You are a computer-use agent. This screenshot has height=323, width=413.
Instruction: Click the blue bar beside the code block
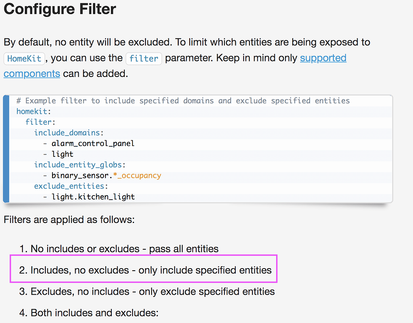6,149
